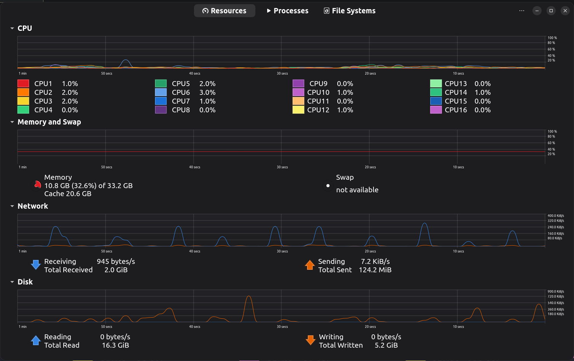Click the Receiving blue arrow icon

click(36, 265)
